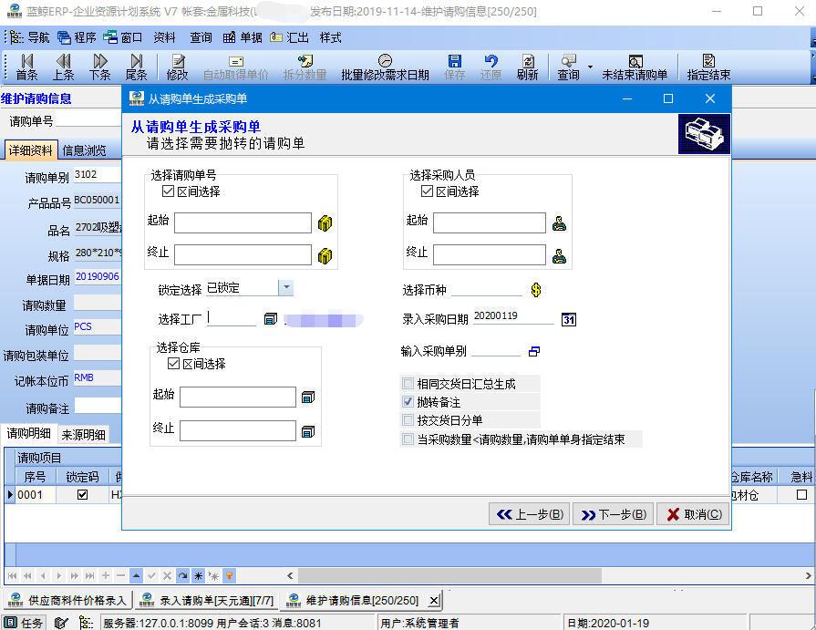816x630 pixels.
Task: Toggle the 抛转备注 checkbox
Action: (x=408, y=402)
